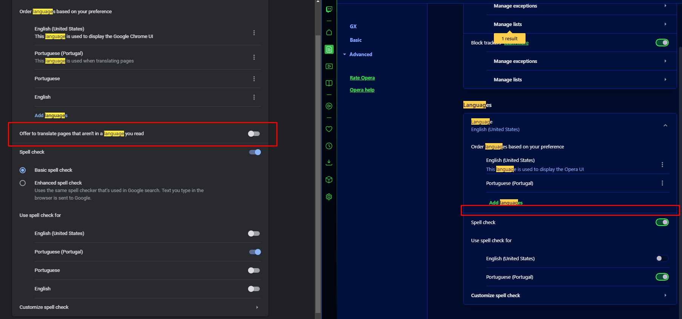Screen dimensions: 682x319
Task: Disable Chrome spell check for Portuguese (Portugal)
Action: click(255, 252)
